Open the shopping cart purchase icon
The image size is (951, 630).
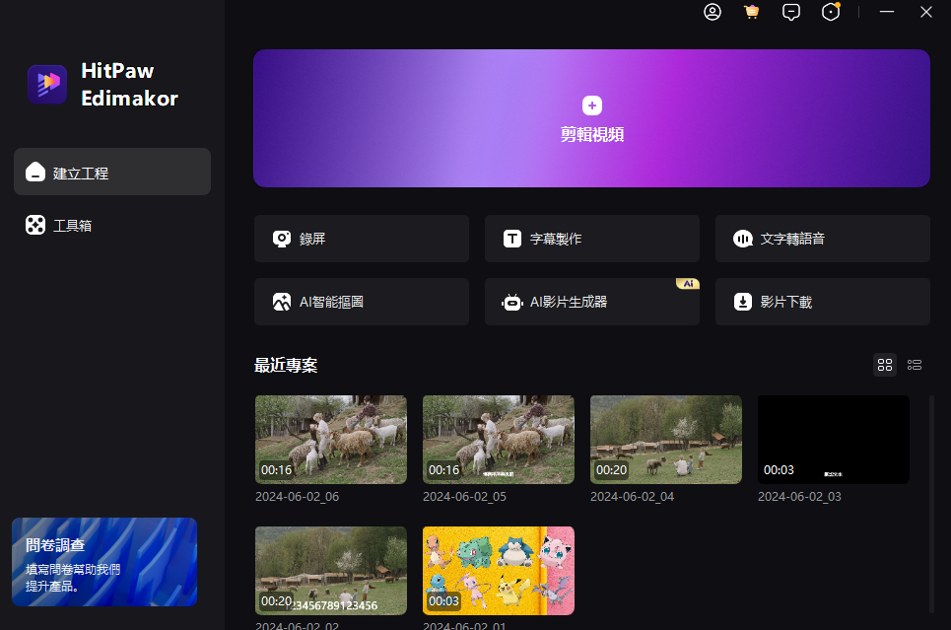(752, 12)
